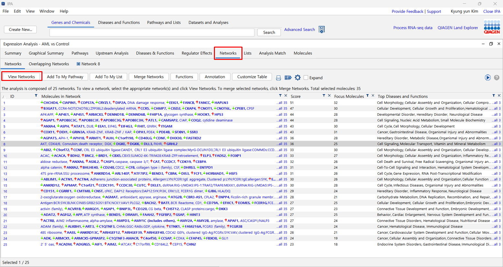Click the Search button
This screenshot has height=267, width=503.
click(x=269, y=32)
